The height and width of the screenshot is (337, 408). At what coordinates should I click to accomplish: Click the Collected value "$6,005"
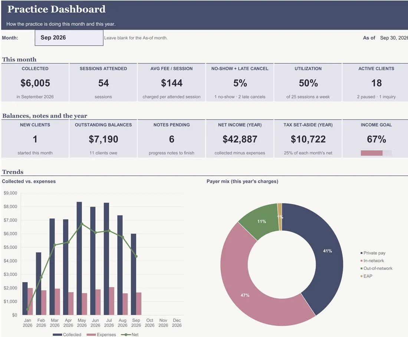pyautogui.click(x=35, y=83)
